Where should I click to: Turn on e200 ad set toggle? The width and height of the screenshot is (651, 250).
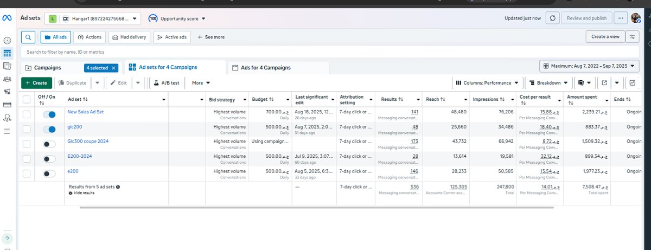[x=49, y=174]
